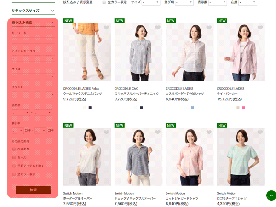Open クールマックスデニムパンツ product link

(82, 94)
